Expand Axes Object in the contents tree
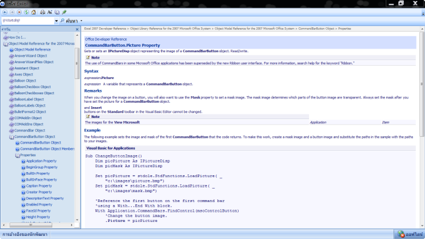The height and width of the screenshot is (239, 425). [24, 75]
